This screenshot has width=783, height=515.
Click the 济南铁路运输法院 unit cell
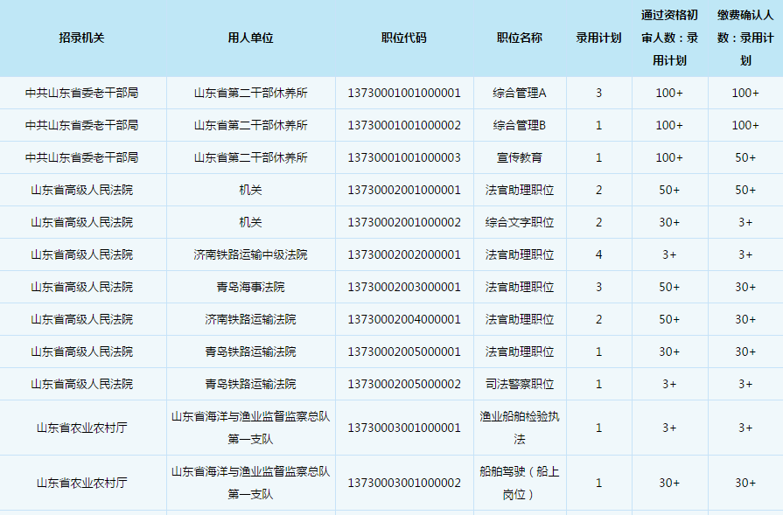251,319
